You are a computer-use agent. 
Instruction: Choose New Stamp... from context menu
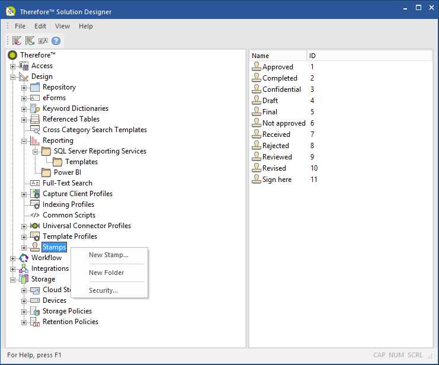[108, 255]
